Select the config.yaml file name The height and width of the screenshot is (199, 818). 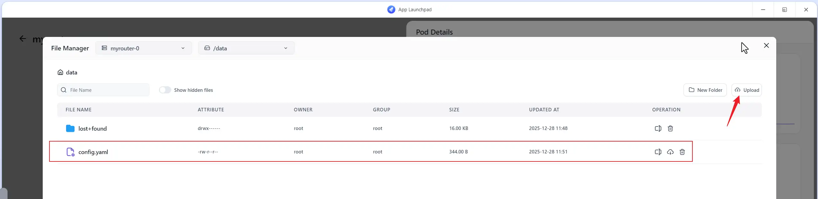point(93,152)
